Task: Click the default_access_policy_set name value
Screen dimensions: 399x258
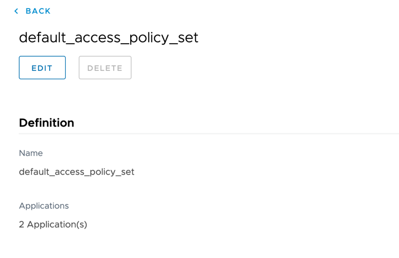Action: coord(77,172)
